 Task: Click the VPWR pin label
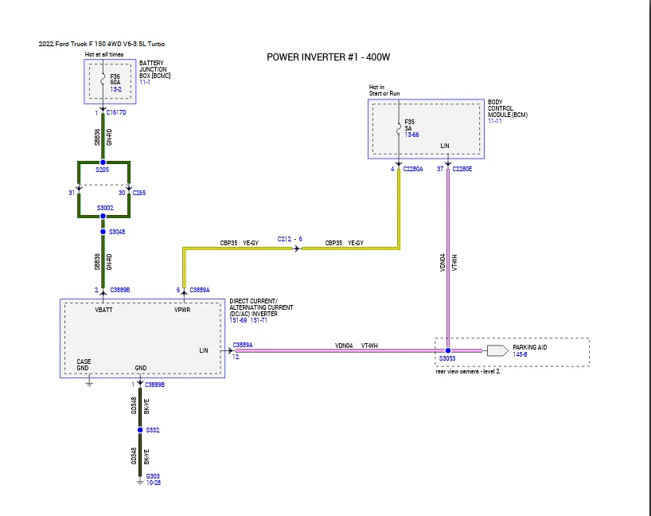(182, 310)
